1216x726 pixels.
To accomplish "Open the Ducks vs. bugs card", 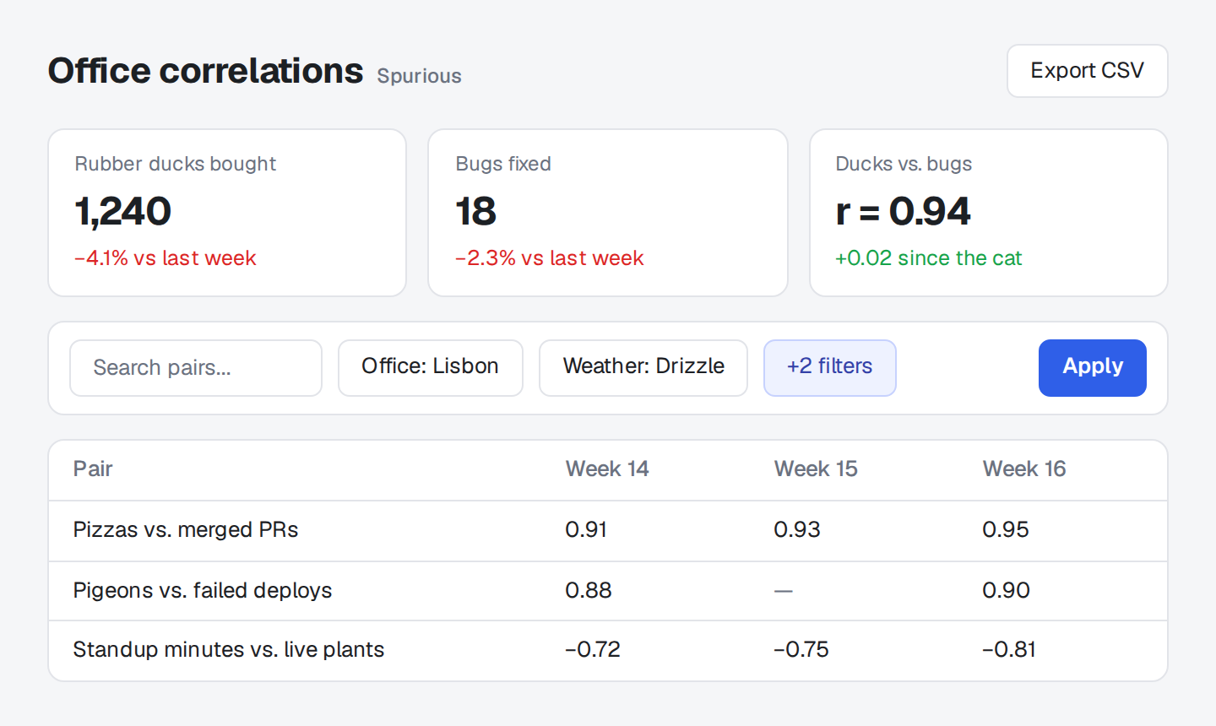I will coord(989,213).
